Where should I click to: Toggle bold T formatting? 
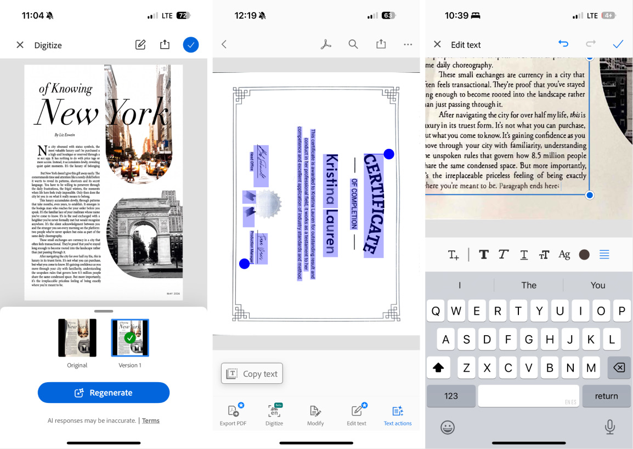484,254
